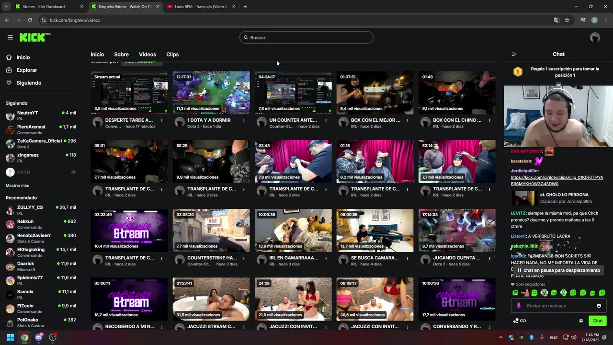
Task: Open Explorar in the sidebar
Action: [27, 70]
